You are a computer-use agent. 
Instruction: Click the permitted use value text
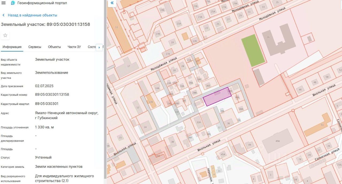[x=64, y=178]
